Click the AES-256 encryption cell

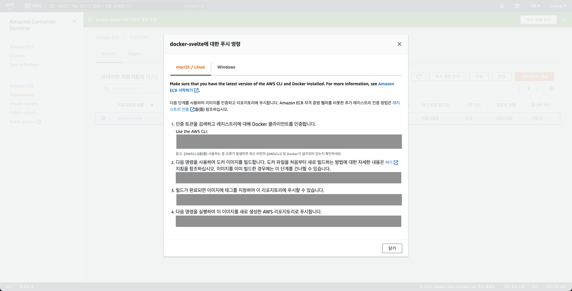click(x=504, y=118)
